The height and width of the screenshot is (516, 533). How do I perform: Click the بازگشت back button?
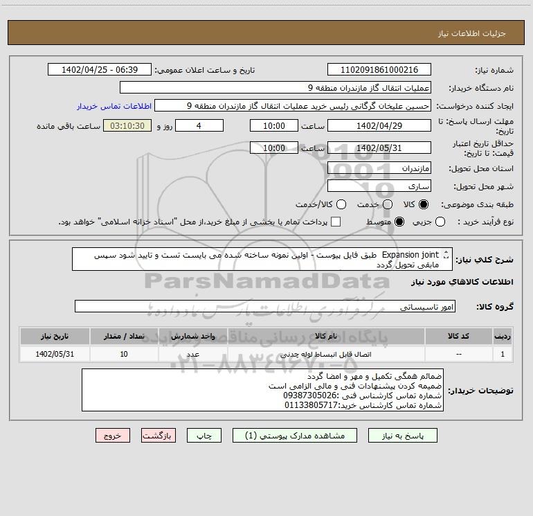(159, 436)
